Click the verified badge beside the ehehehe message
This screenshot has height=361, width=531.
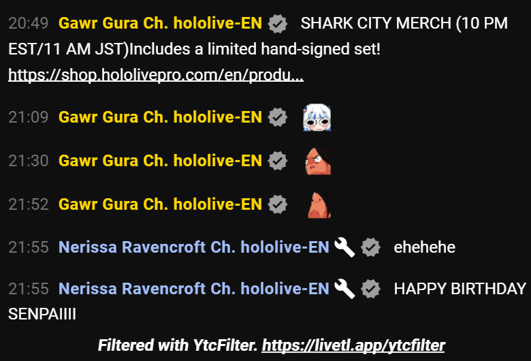pos(371,247)
